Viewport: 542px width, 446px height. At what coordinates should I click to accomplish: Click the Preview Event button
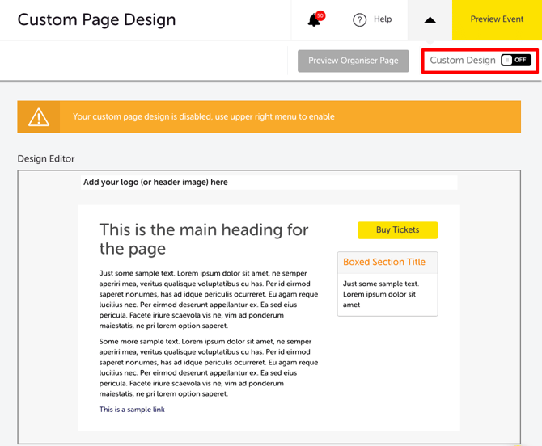(x=497, y=20)
